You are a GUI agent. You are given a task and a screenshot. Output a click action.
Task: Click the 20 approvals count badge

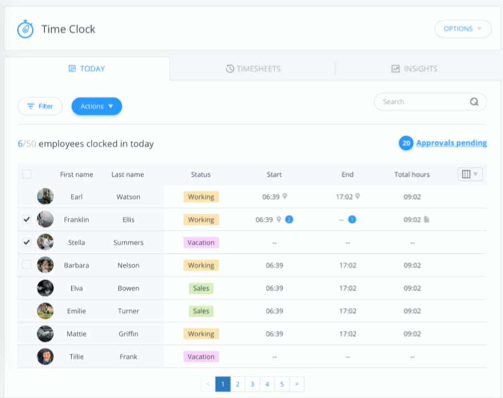[406, 143]
